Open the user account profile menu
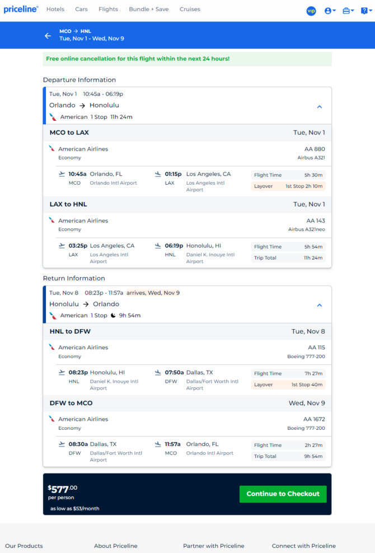Screen dimensions: 375x553 click(330, 11)
